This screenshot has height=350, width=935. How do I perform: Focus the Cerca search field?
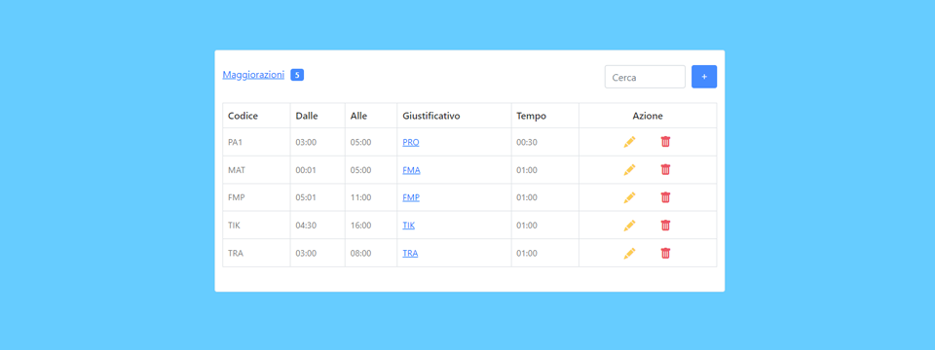(x=645, y=77)
